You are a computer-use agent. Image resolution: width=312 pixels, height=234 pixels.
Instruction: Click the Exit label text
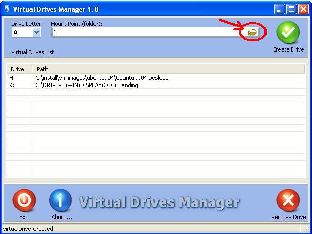pos(24,217)
